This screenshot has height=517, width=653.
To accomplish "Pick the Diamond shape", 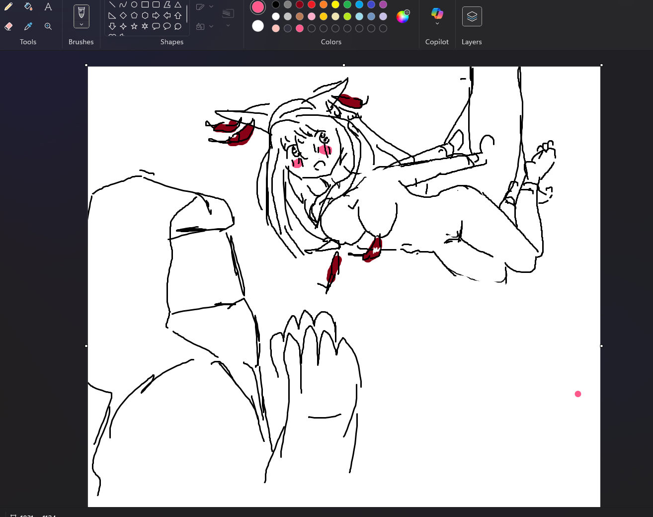I will pos(123,15).
